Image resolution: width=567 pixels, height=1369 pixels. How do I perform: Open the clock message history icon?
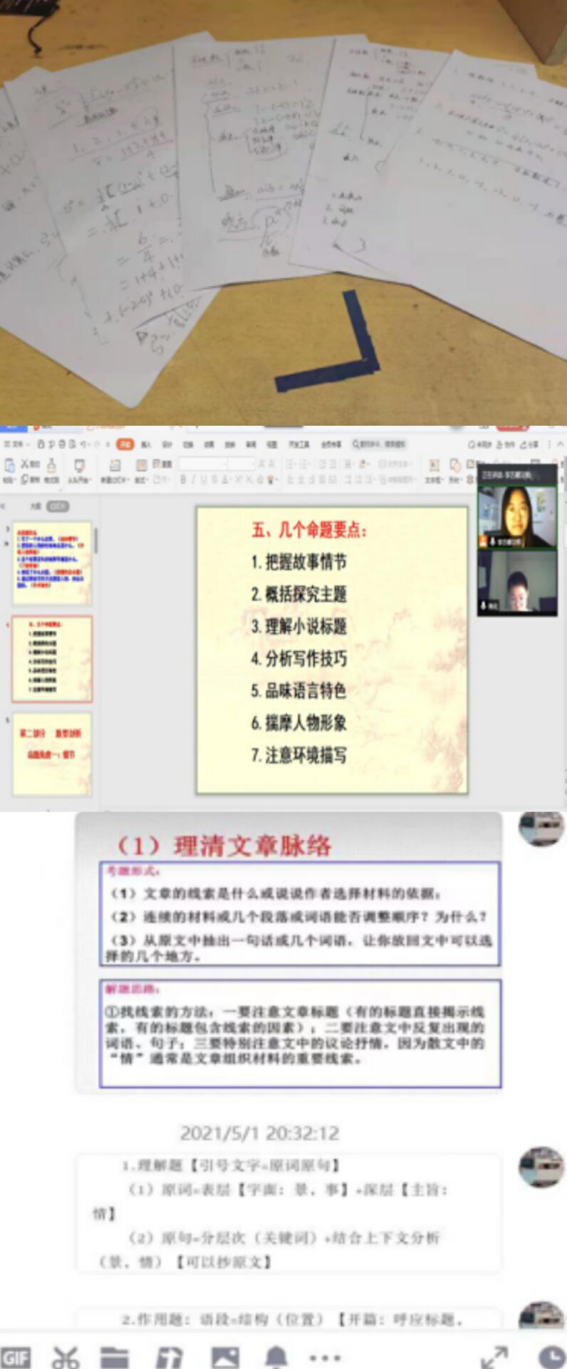pos(551,1357)
